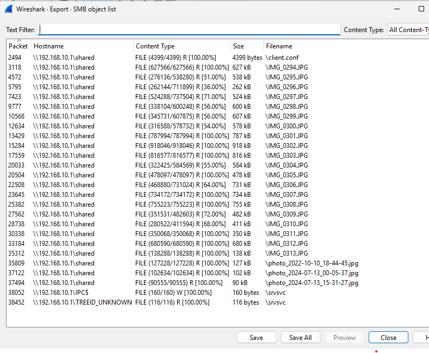Select the \IMG_0312.JPG filename

pos(287,244)
